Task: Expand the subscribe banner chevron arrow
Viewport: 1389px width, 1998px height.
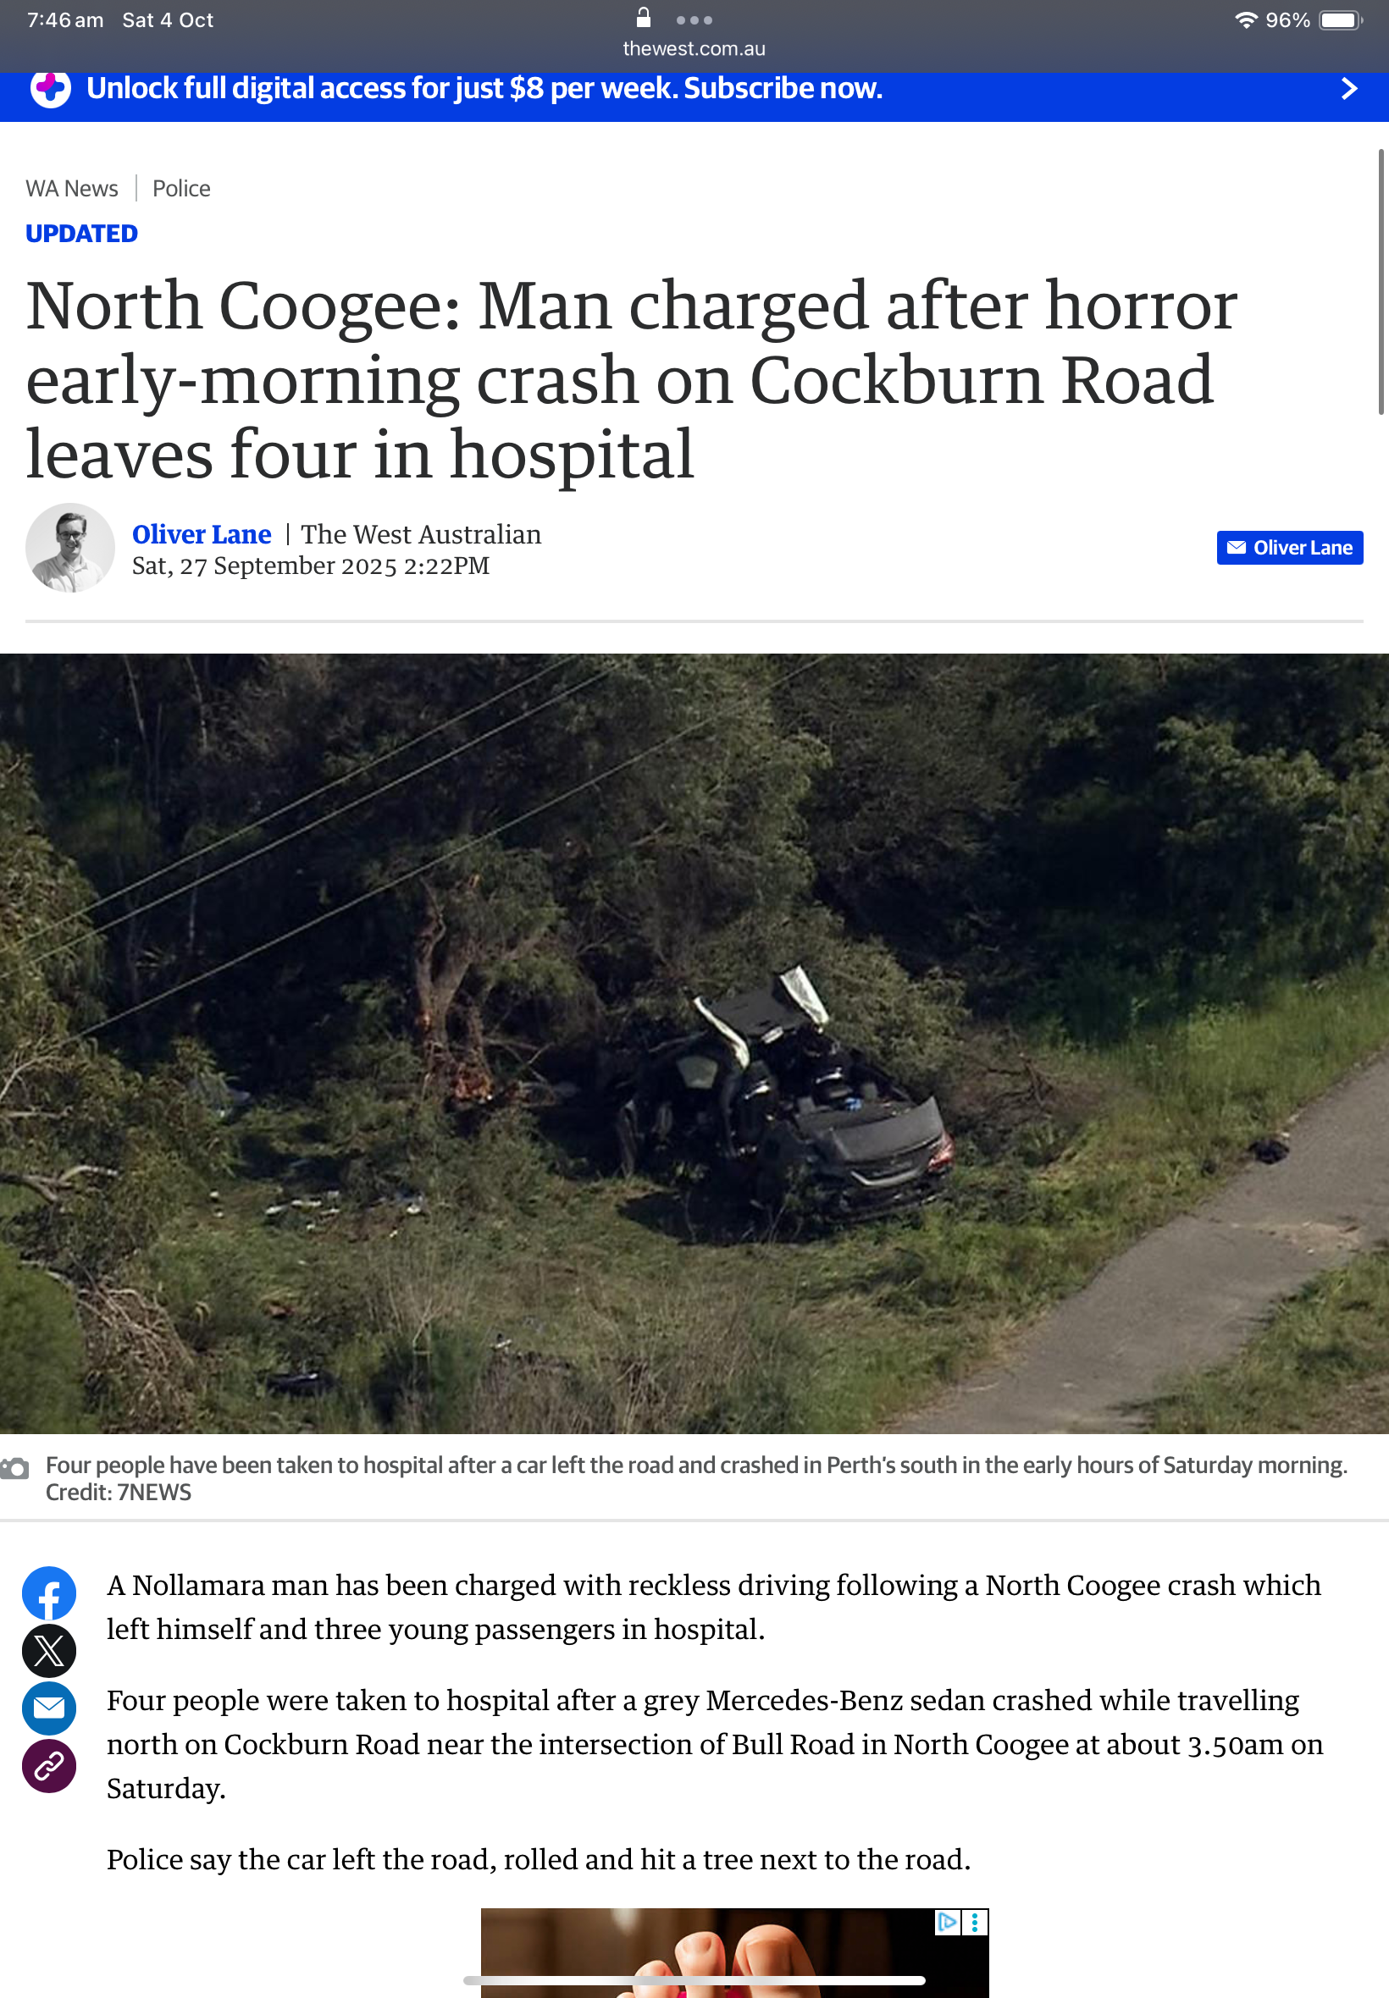Action: 1349,89
